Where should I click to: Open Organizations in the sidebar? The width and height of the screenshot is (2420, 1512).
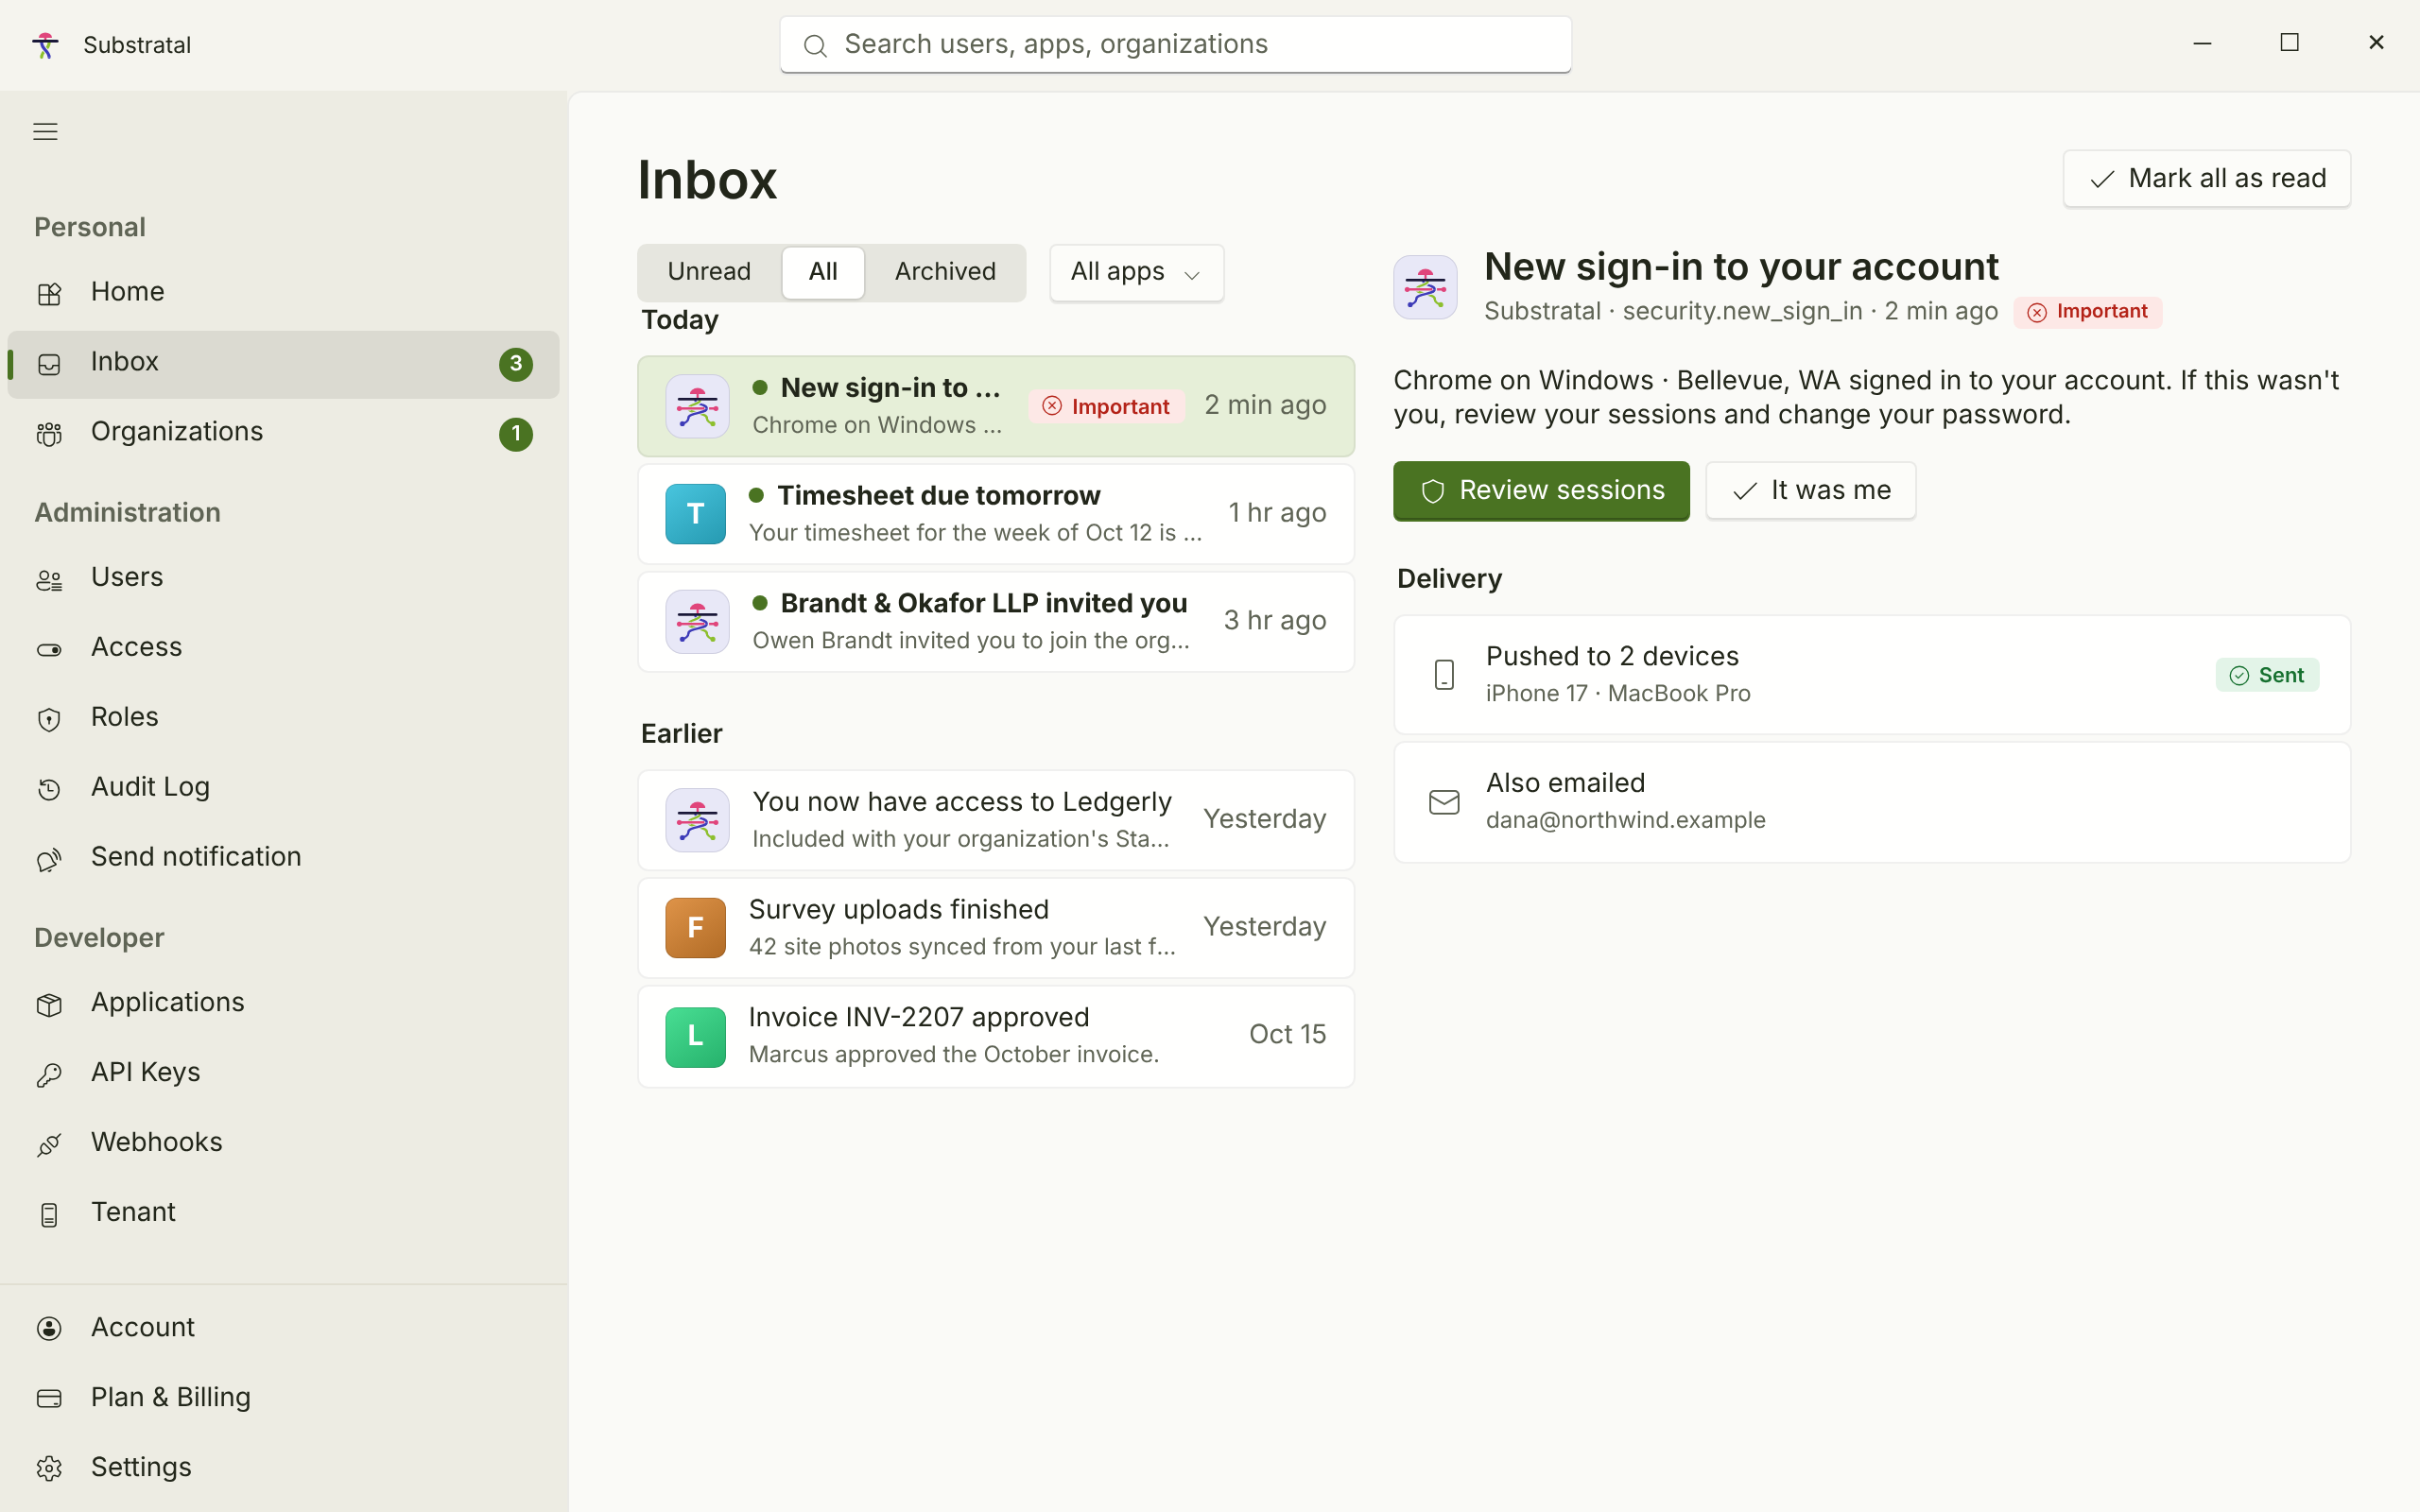pyautogui.click(x=283, y=432)
